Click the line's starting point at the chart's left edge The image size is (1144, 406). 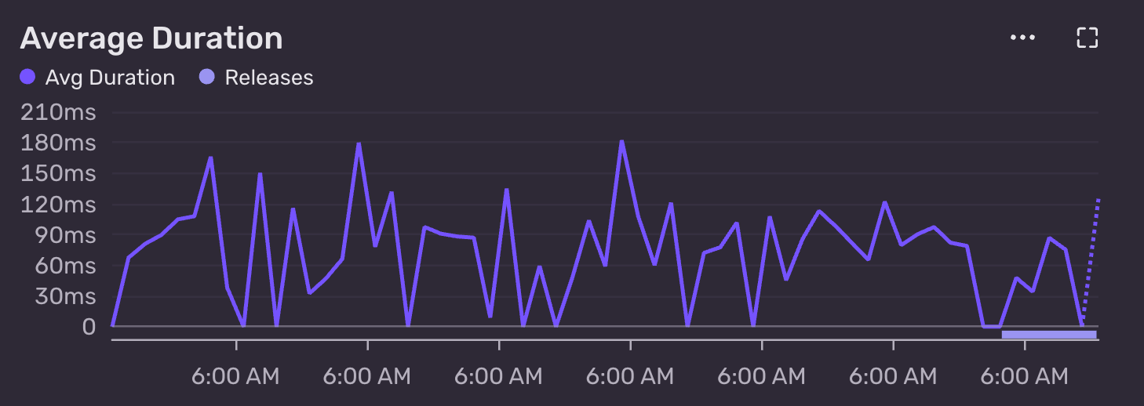pos(114,324)
